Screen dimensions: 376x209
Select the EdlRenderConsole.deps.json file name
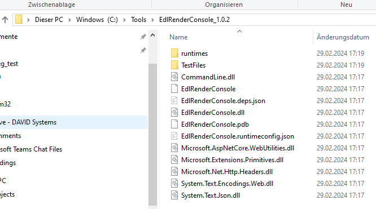pyautogui.click(x=223, y=101)
